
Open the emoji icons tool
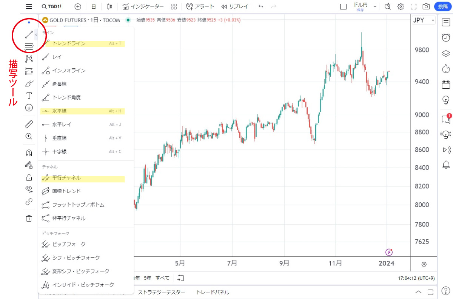click(29, 108)
